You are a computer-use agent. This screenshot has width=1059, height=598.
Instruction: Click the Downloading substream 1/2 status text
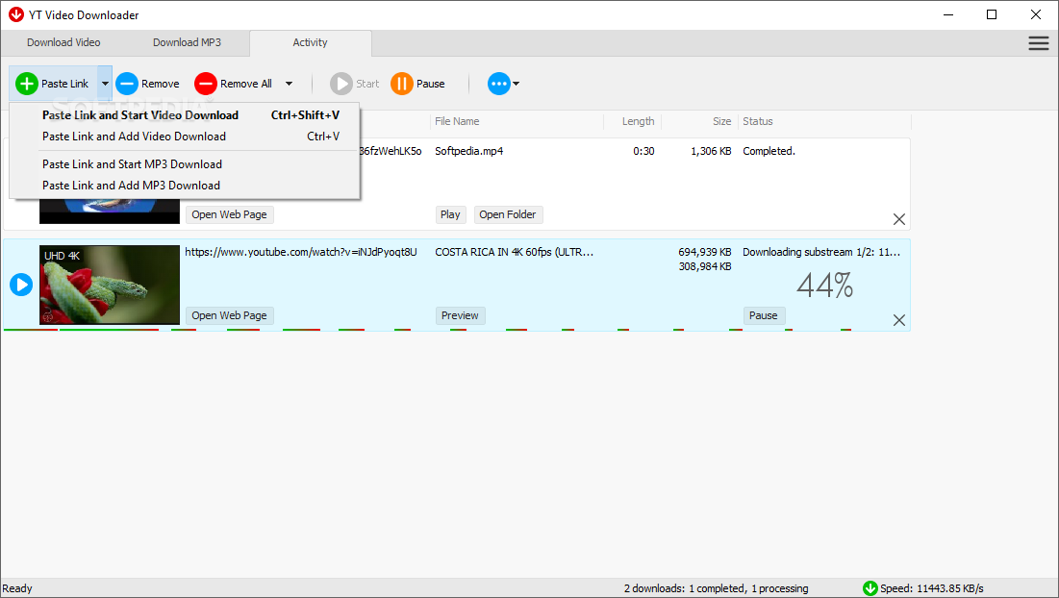click(x=821, y=252)
